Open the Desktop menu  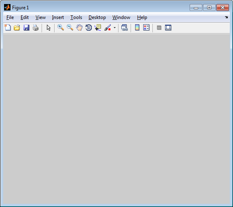tap(97, 17)
